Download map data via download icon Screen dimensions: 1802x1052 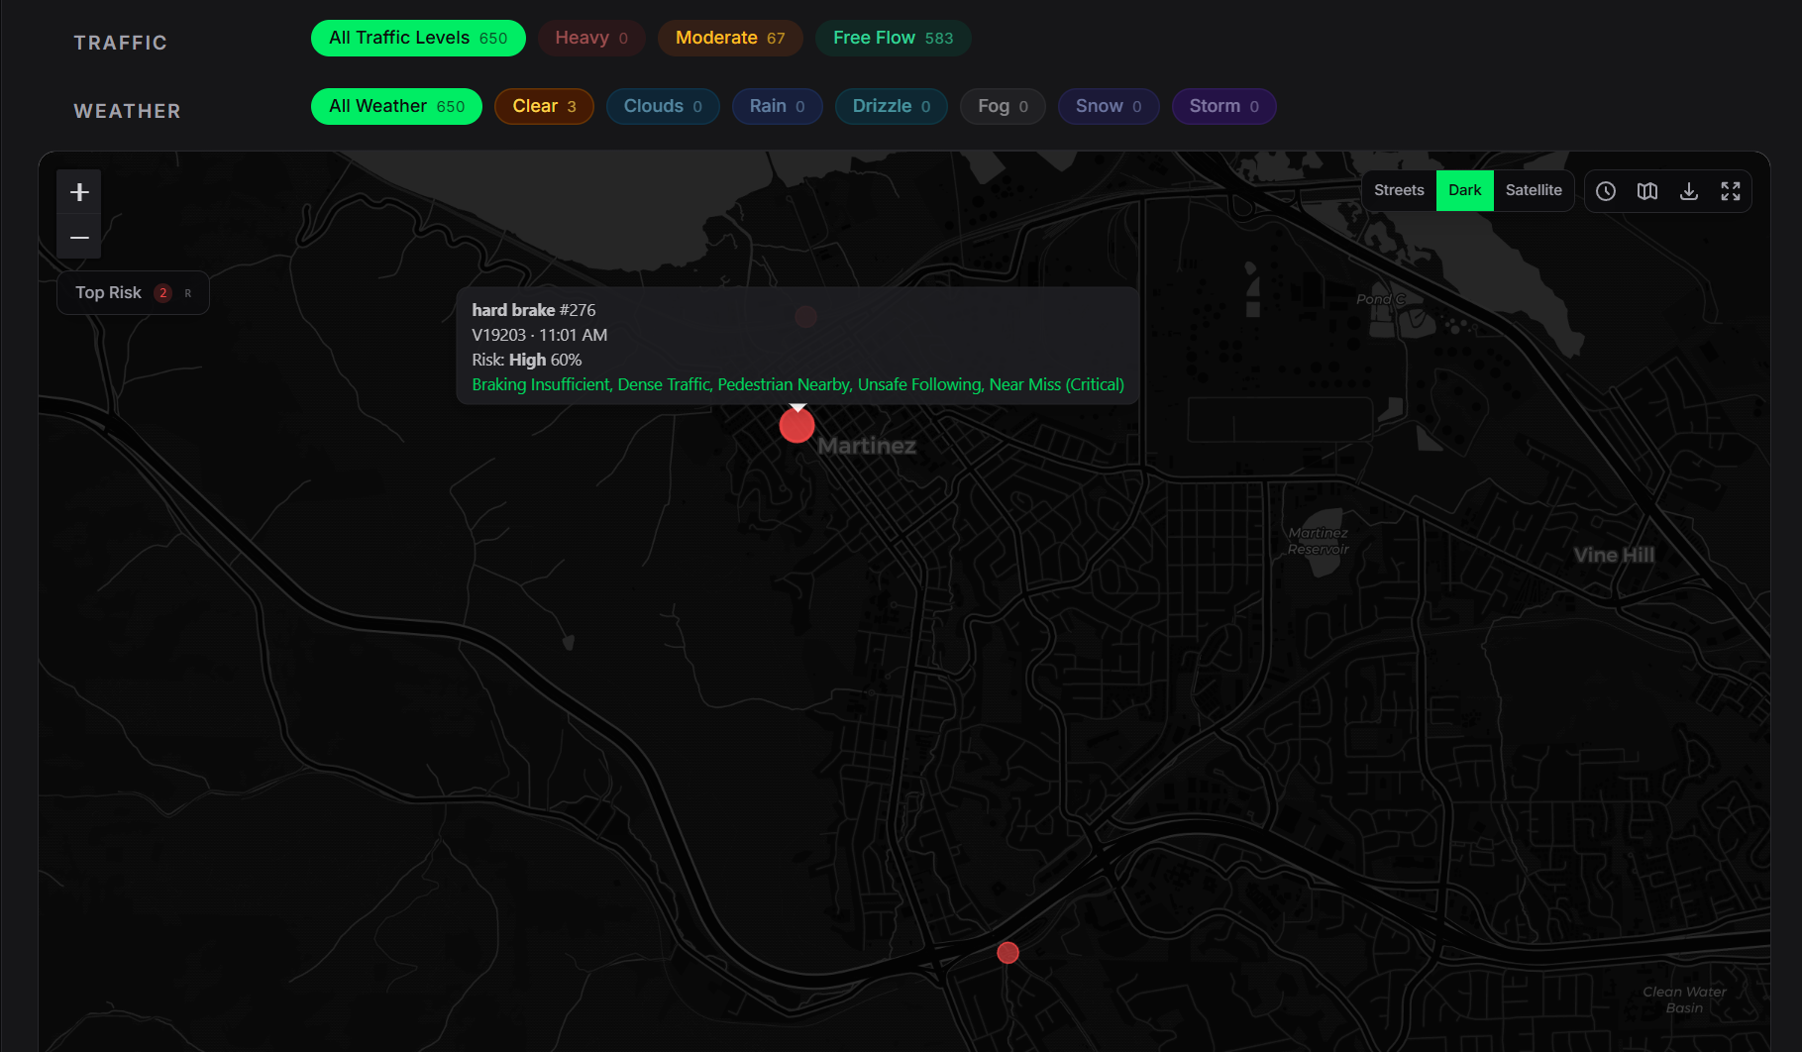pos(1689,191)
